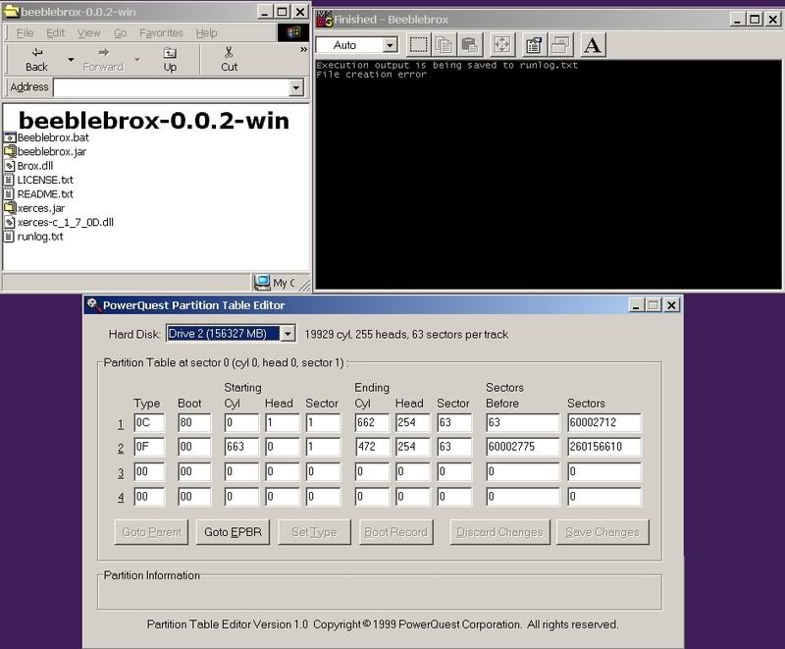Click the Copy icon in console toolbar
The height and width of the screenshot is (649, 785).
point(444,45)
